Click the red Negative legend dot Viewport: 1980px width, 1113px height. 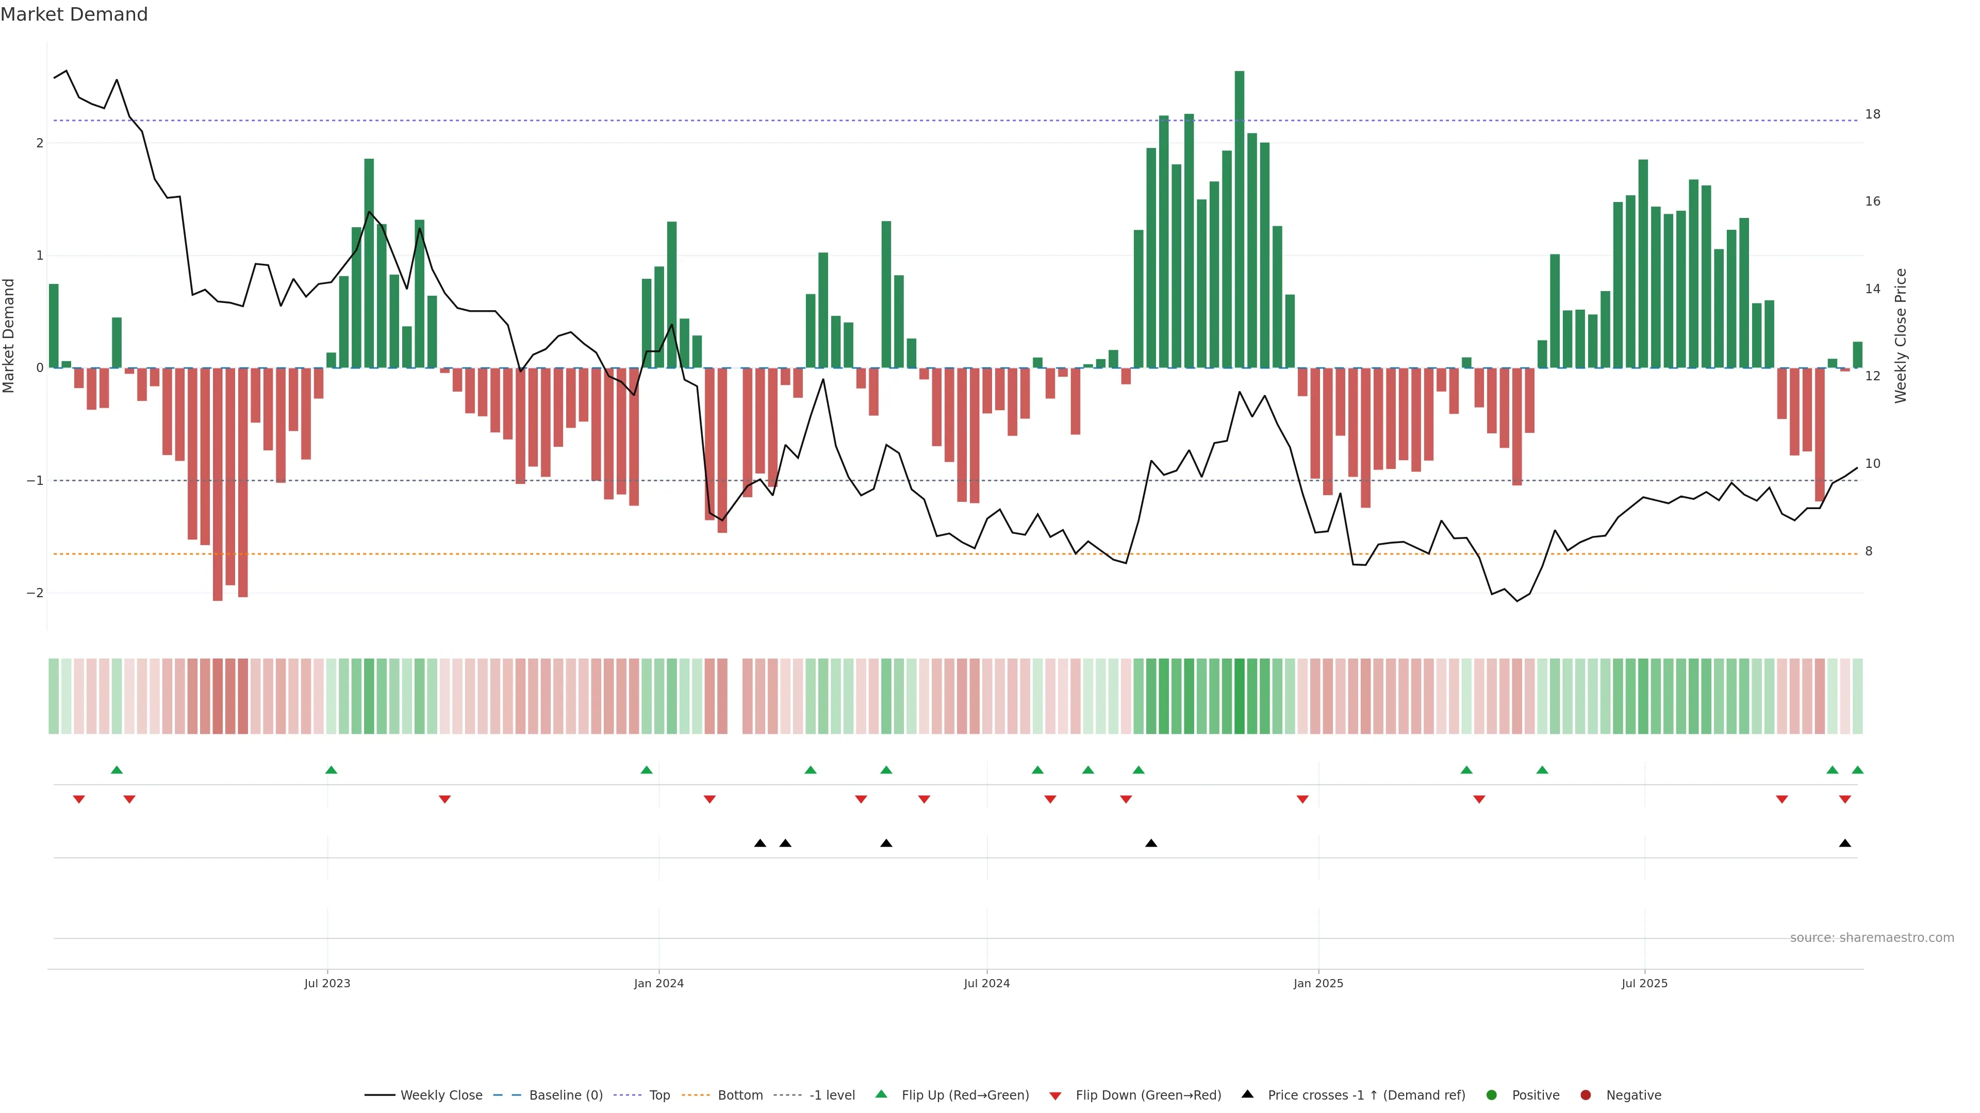click(1585, 1094)
